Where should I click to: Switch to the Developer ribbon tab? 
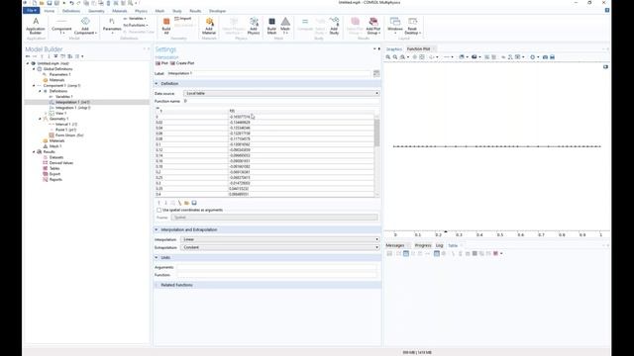click(x=217, y=11)
